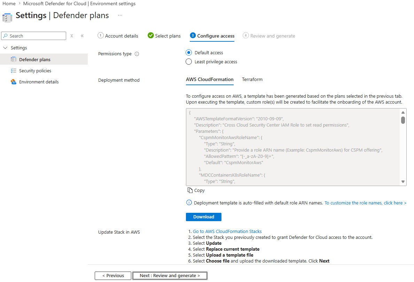Click the Copy label under template
414x282 pixels.
(x=200, y=191)
